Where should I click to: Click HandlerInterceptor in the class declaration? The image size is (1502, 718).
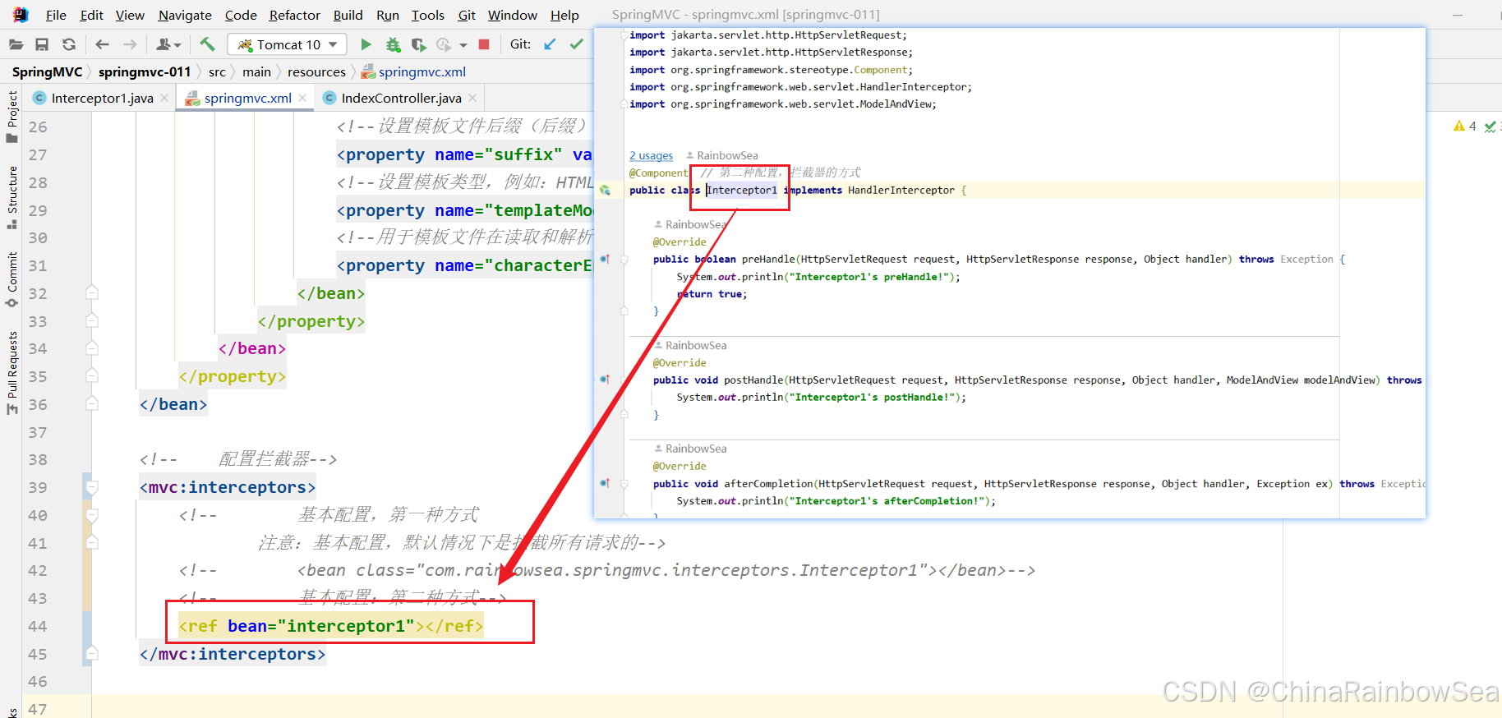coord(901,190)
